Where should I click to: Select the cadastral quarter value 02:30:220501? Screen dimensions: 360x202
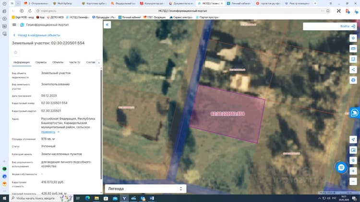click(51, 111)
